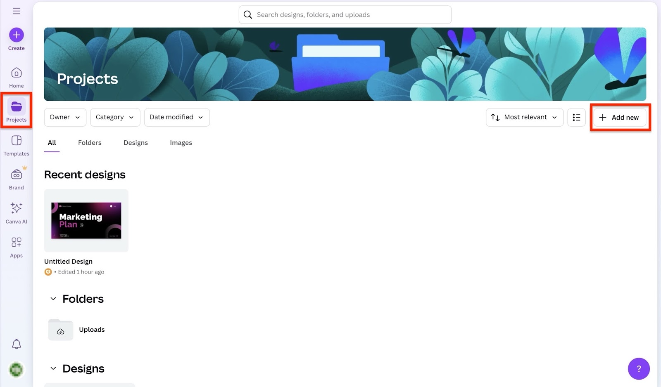Open notifications bell icon
661x387 pixels.
click(x=17, y=344)
